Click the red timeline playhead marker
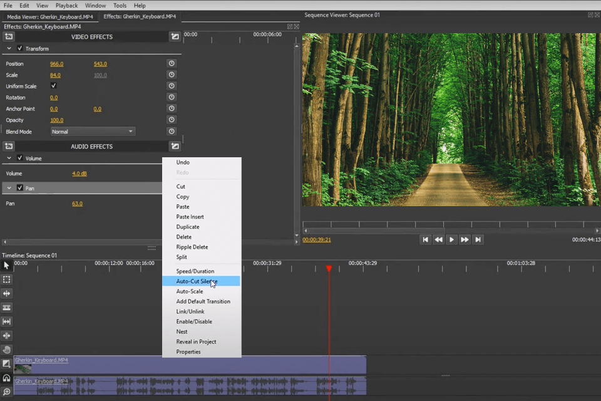This screenshot has height=401, width=601. (329, 269)
